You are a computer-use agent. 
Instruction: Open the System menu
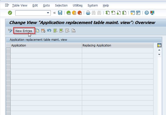pyautogui.click(x=93, y=5)
